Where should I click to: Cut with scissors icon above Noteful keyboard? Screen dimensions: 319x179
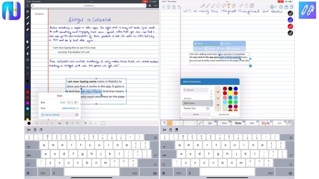coord(29,130)
